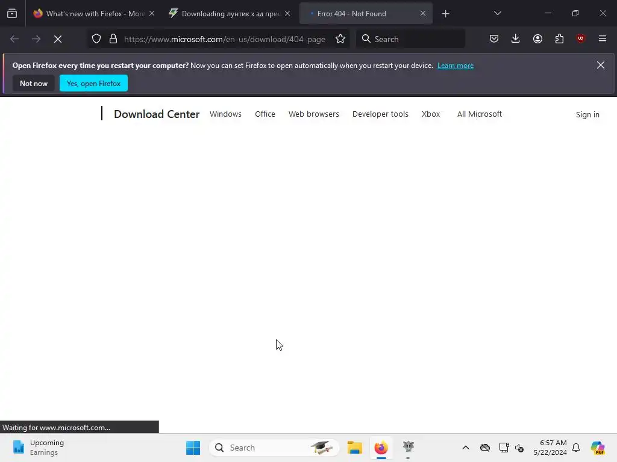Open the Firefox application hamburger menu
Viewport: 617px width, 462px height.
pos(603,38)
